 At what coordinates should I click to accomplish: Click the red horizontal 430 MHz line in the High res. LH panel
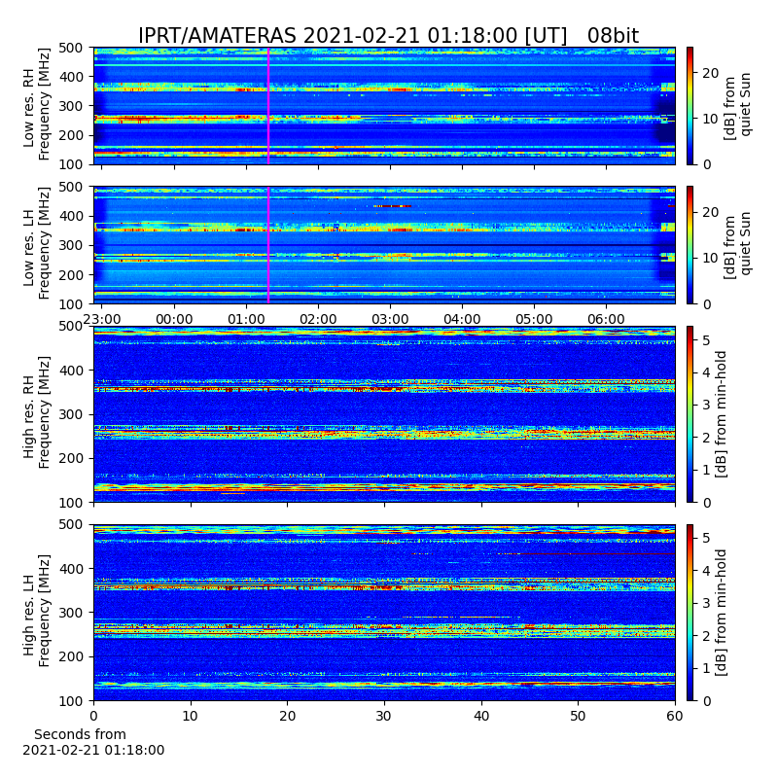tap(595, 553)
